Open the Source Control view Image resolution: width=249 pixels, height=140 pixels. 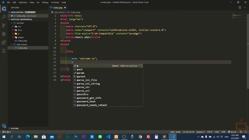click(x=4, y=25)
